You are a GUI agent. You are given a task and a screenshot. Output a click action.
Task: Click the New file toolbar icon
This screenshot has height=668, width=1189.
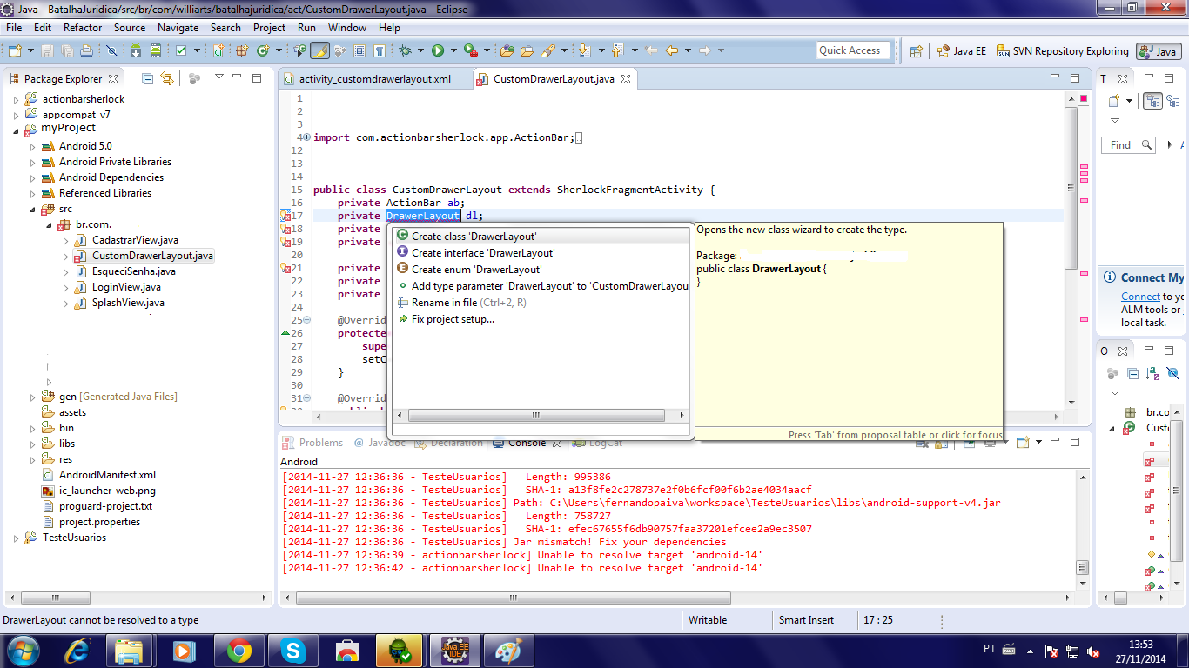(14, 51)
